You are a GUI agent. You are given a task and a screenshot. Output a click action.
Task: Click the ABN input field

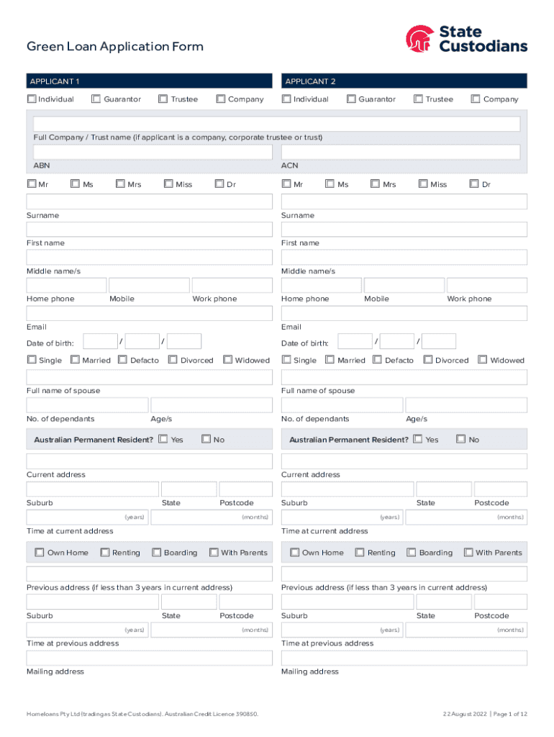click(150, 153)
